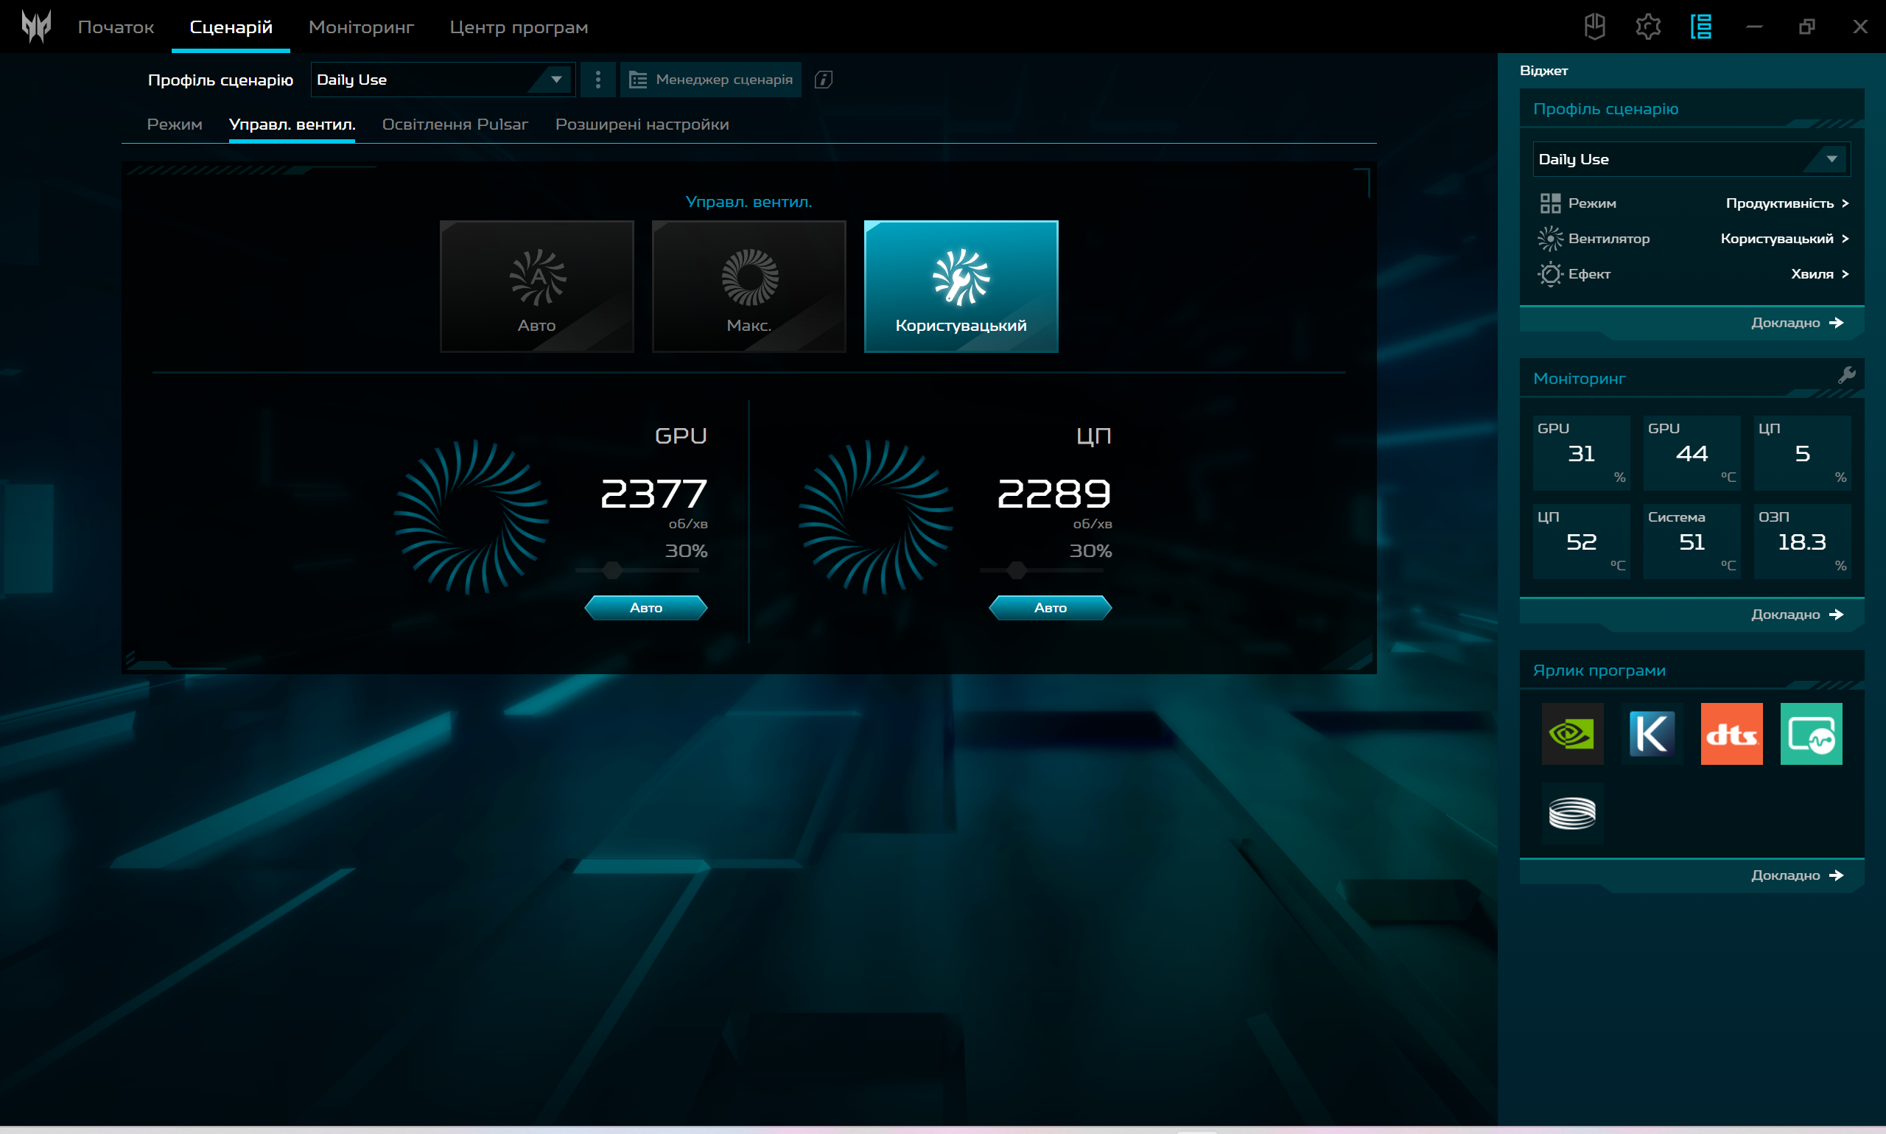The height and width of the screenshot is (1134, 1886).
Task: Open the Killer Control Center shortcut
Action: [x=1652, y=734]
